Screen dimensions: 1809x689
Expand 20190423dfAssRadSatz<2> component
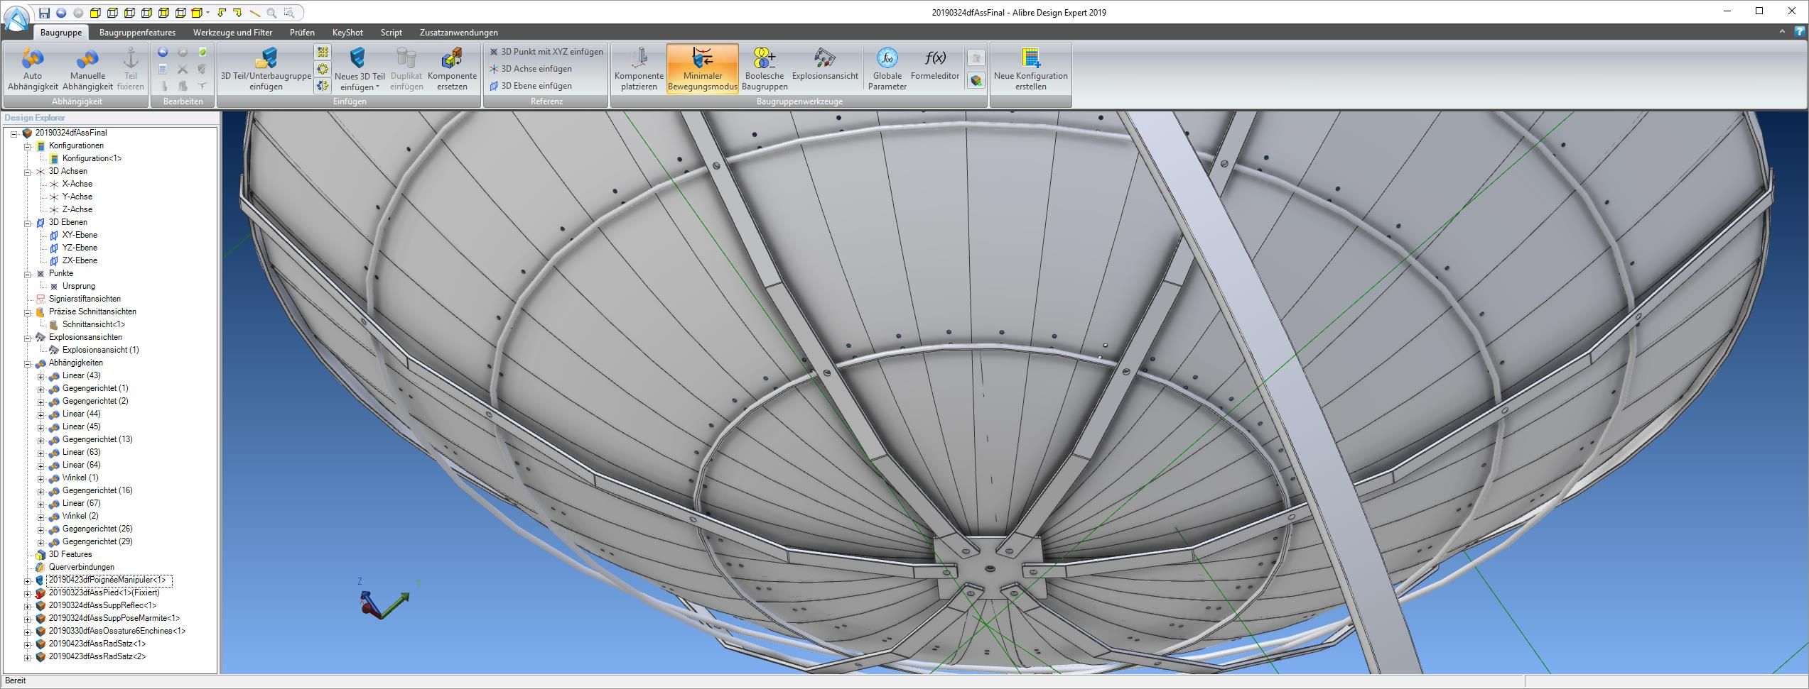pyautogui.click(x=28, y=657)
